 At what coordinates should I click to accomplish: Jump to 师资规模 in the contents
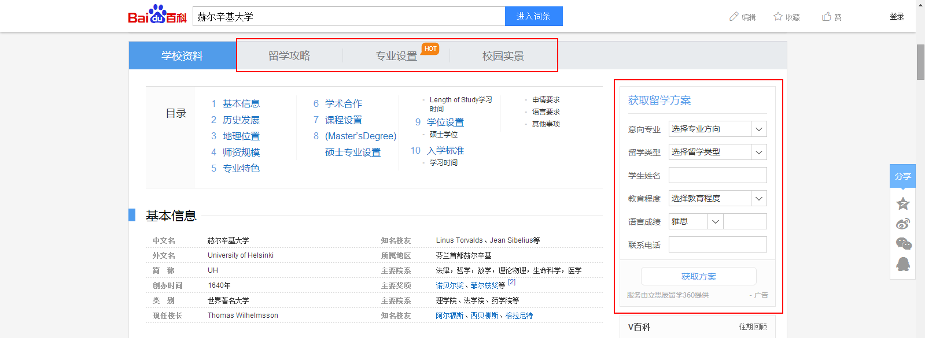pyautogui.click(x=241, y=152)
